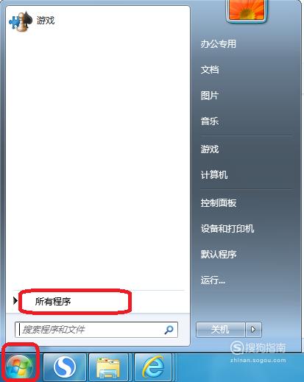Open 计算机 from Start menu
Screen dimensions: 304x382
click(x=214, y=175)
